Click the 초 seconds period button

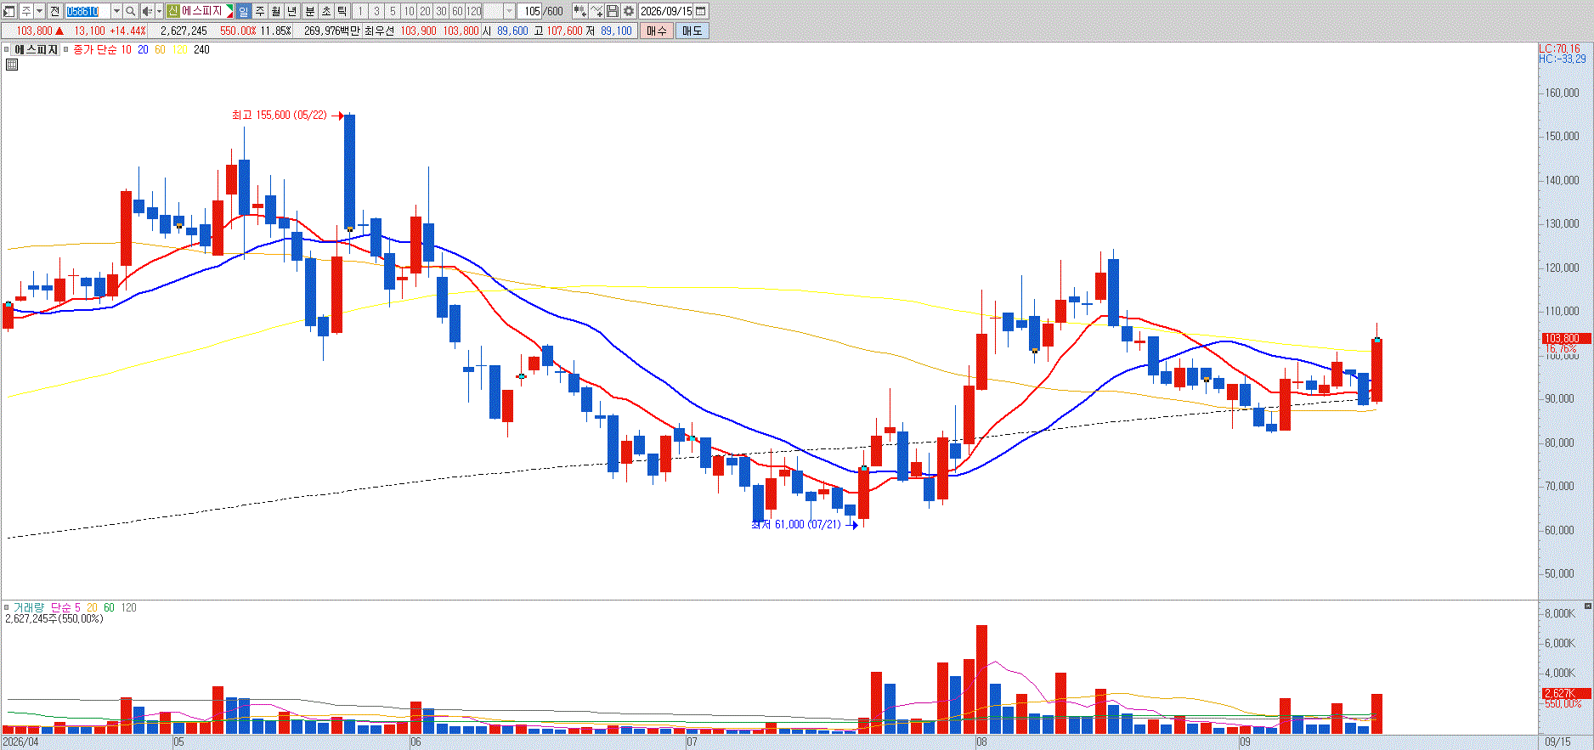click(x=325, y=11)
